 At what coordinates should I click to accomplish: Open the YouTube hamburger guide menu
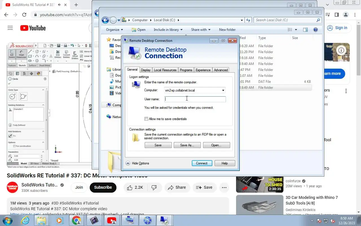pos(10,28)
